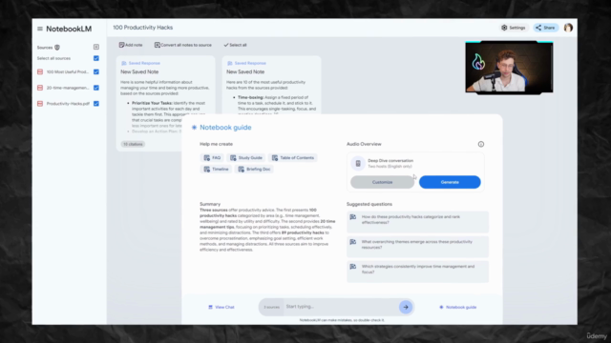The height and width of the screenshot is (343, 611).
Task: Create an FAQ
Action: (212, 158)
